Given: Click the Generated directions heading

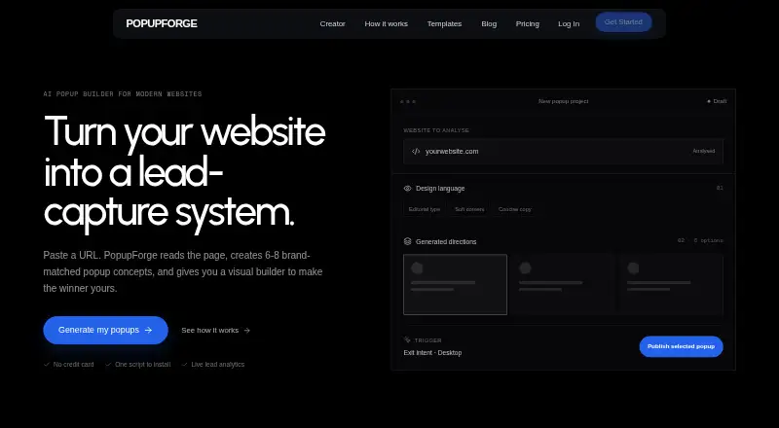Looking at the screenshot, I should [x=446, y=242].
